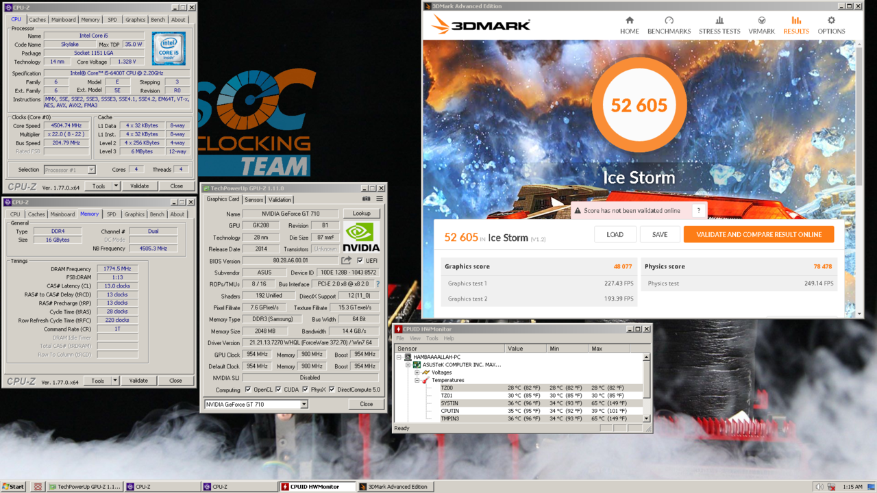Click Voltages lightning icon in HWMonitor

tap(425, 372)
